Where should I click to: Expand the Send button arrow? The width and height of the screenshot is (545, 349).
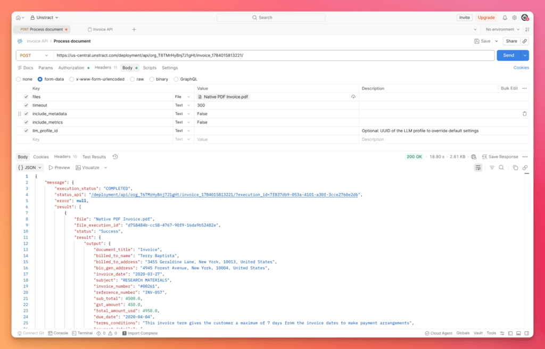[x=525, y=55]
